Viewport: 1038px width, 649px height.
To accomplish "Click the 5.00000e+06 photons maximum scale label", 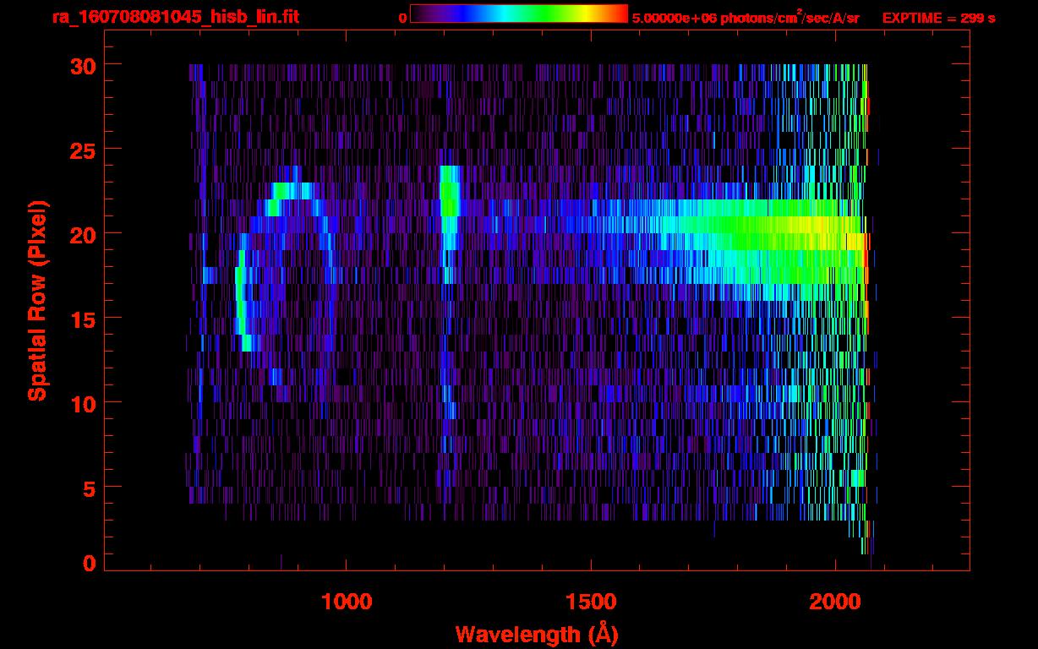I will (x=746, y=18).
